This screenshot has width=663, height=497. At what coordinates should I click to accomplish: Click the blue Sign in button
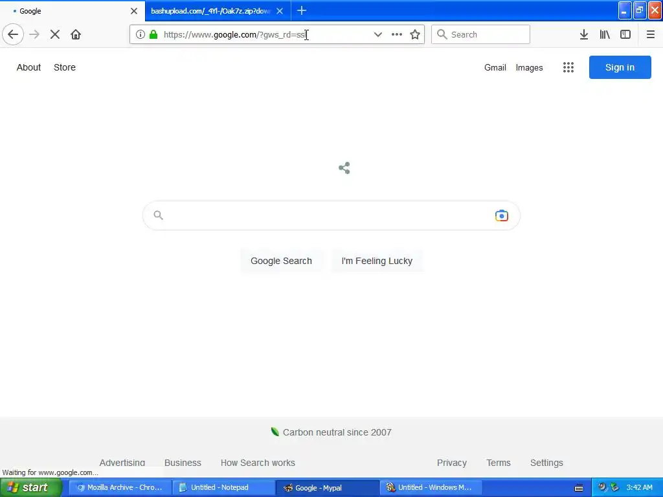(x=620, y=67)
